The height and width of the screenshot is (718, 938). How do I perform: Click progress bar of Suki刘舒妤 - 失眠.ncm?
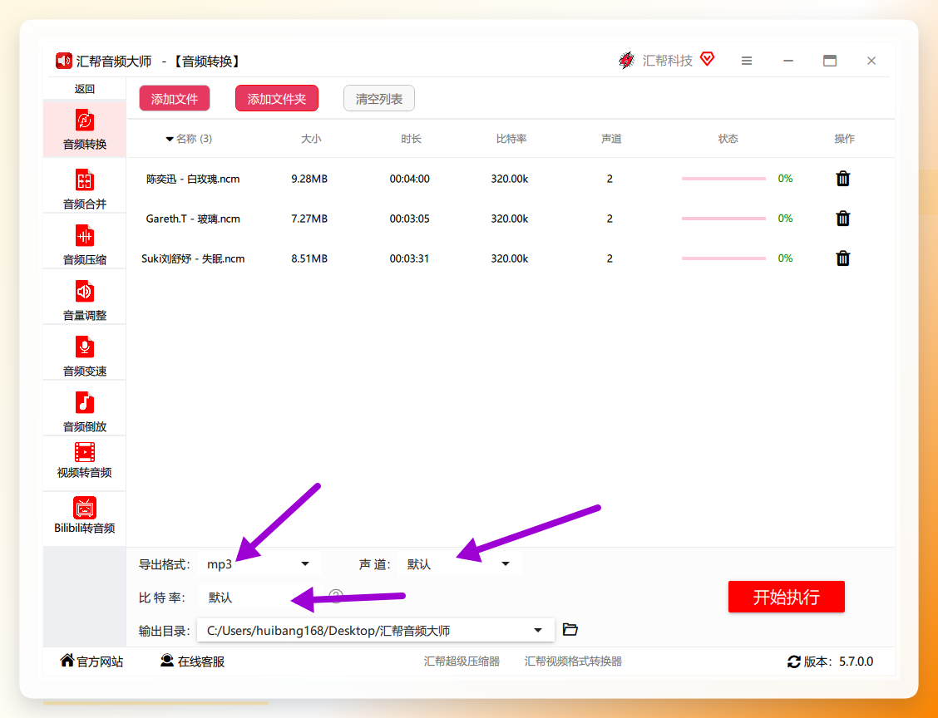point(723,258)
